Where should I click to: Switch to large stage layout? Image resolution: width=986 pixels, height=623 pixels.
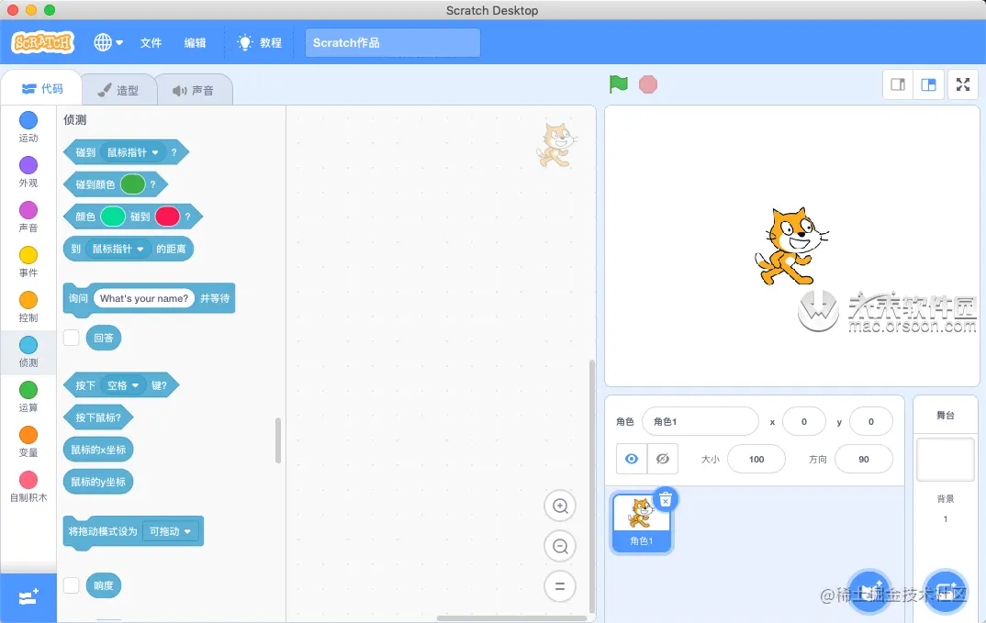click(929, 84)
